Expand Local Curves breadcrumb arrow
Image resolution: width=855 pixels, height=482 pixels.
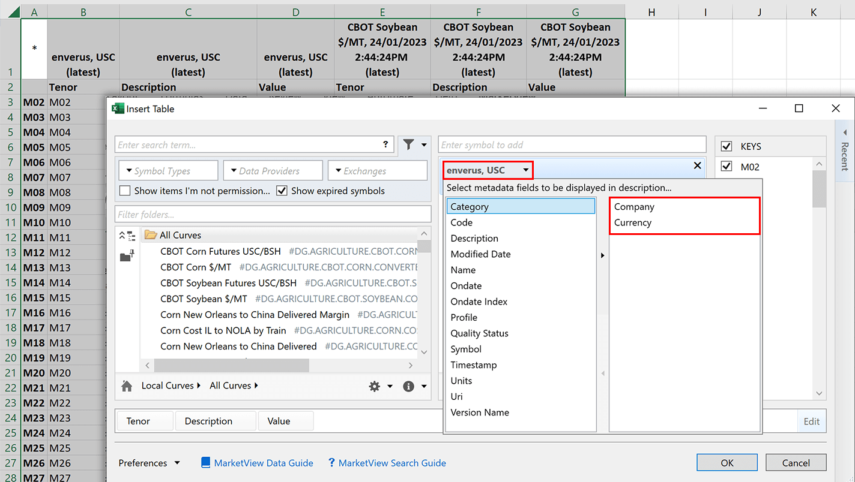(x=199, y=385)
